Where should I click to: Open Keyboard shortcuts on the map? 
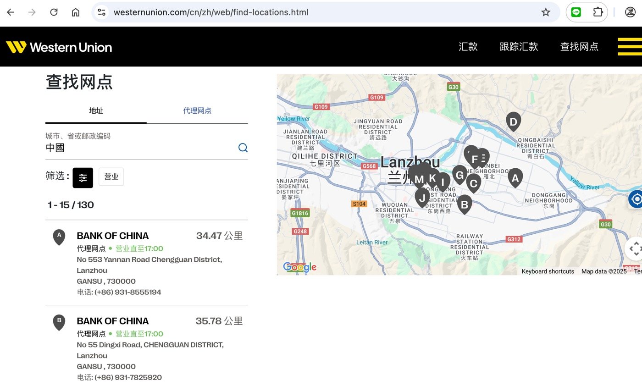coord(548,271)
